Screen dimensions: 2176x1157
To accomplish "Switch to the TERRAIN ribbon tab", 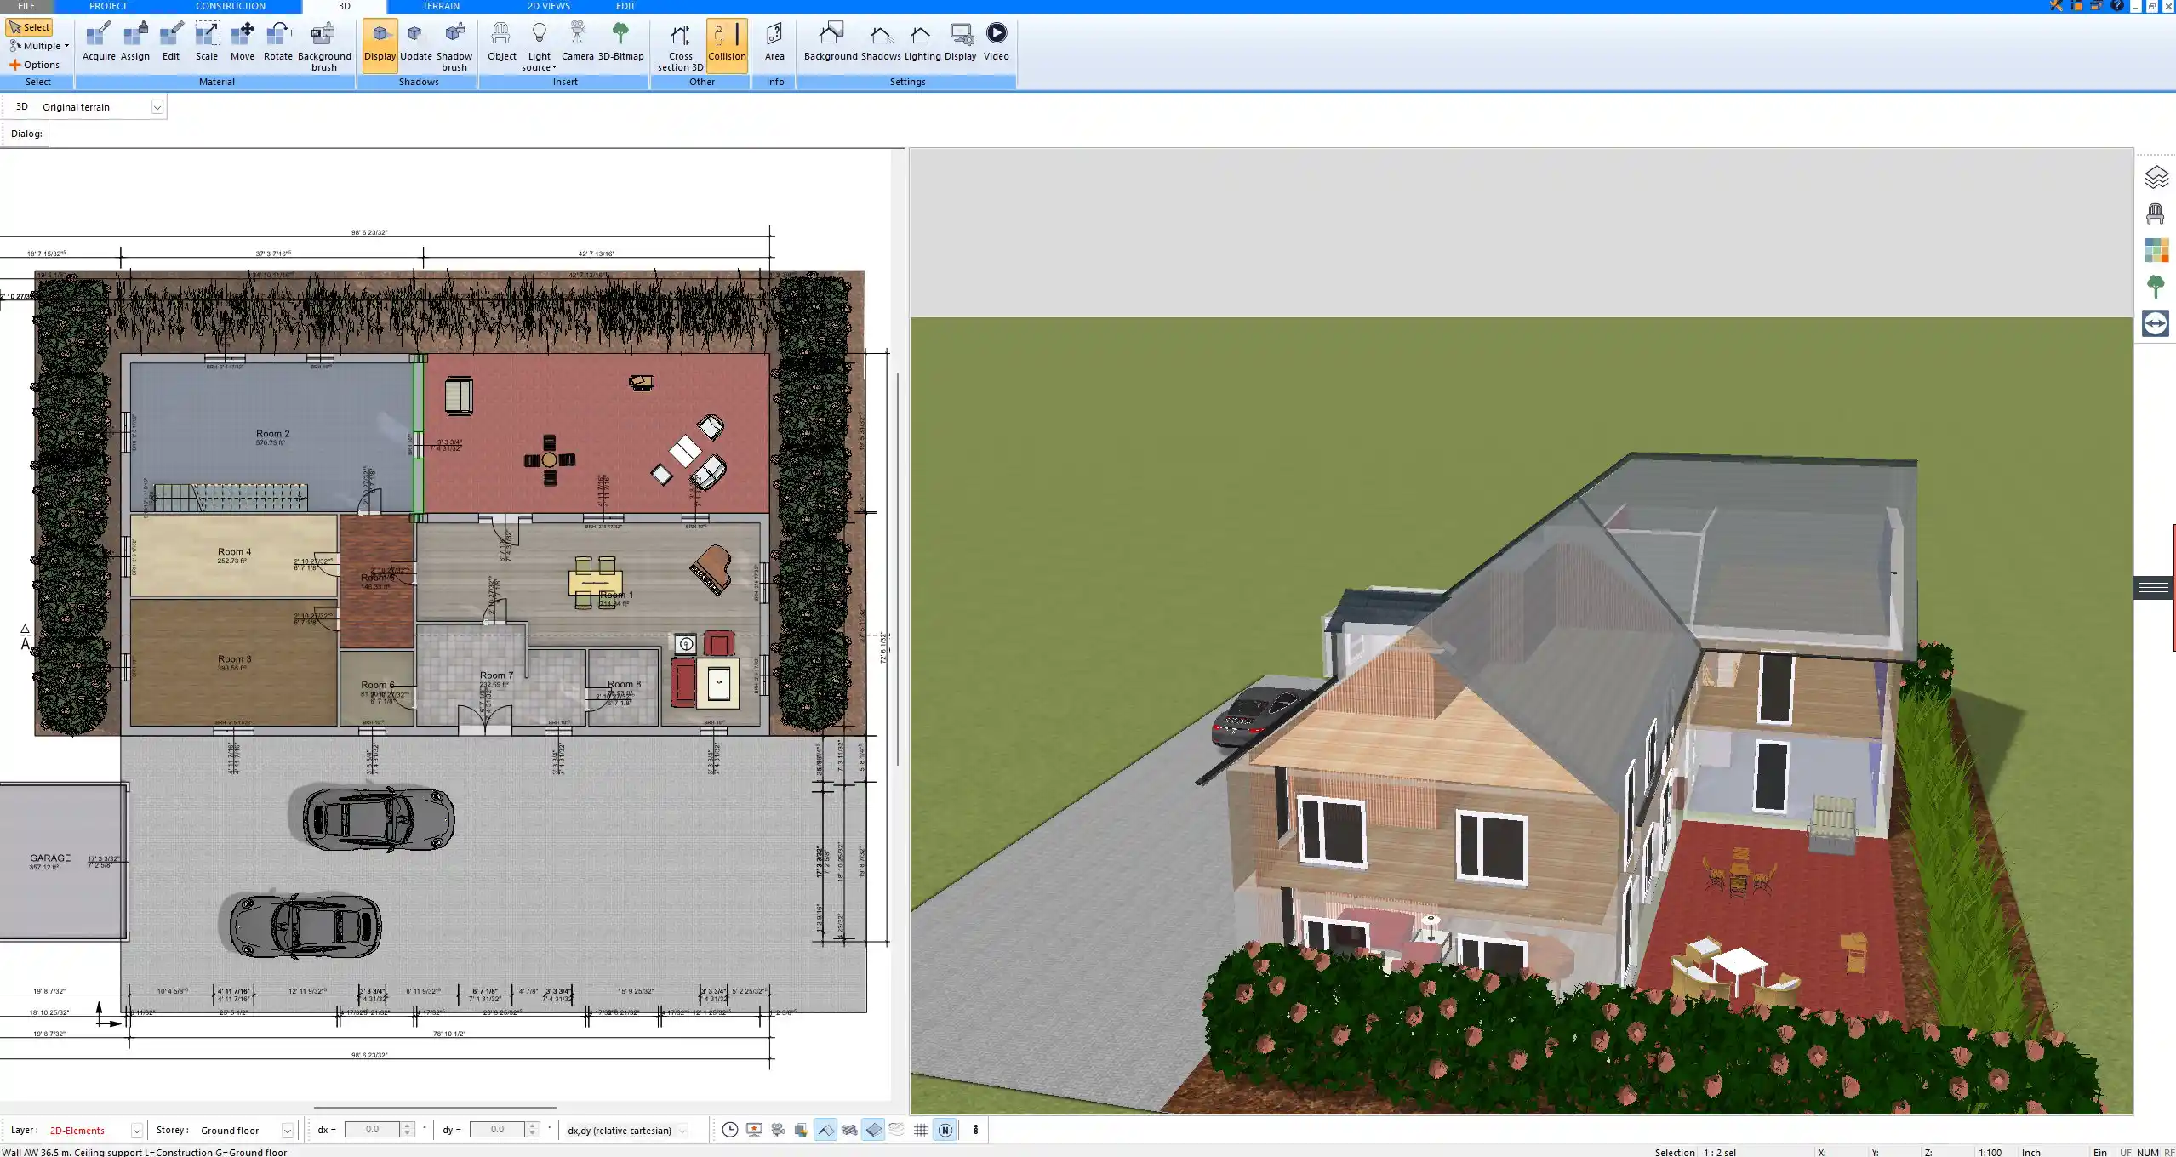I will coord(439,6).
